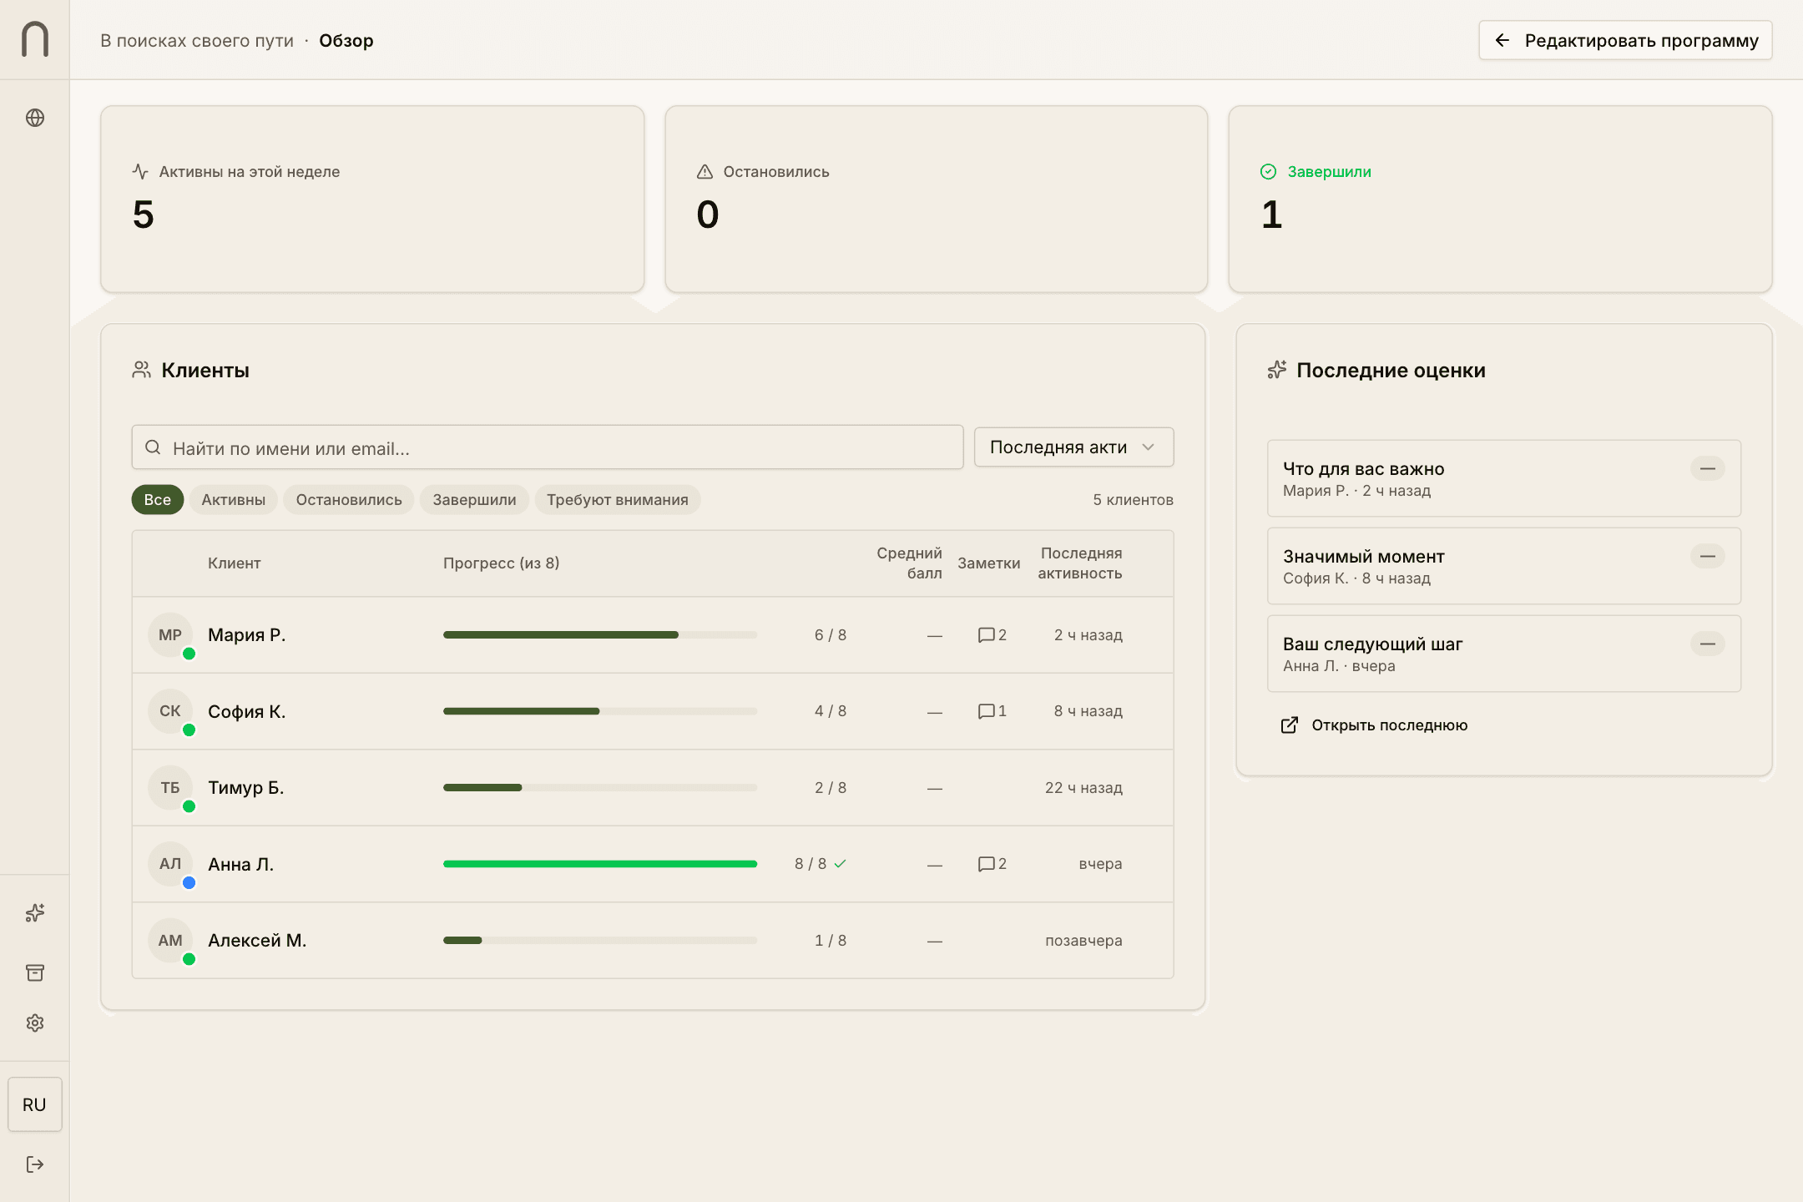Click Анна Л. completed green progress bar

click(600, 864)
